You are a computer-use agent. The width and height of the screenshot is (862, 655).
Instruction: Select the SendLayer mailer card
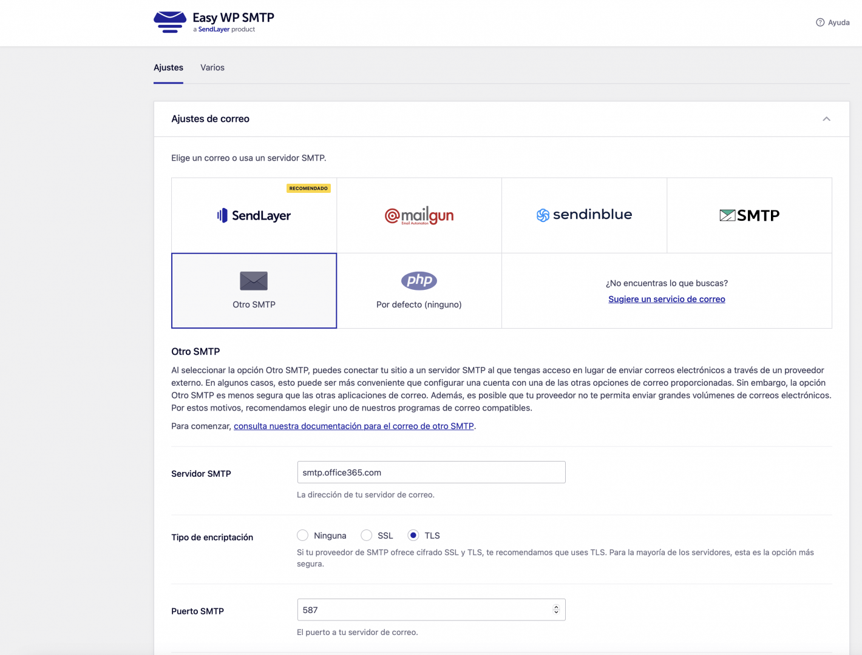254,215
